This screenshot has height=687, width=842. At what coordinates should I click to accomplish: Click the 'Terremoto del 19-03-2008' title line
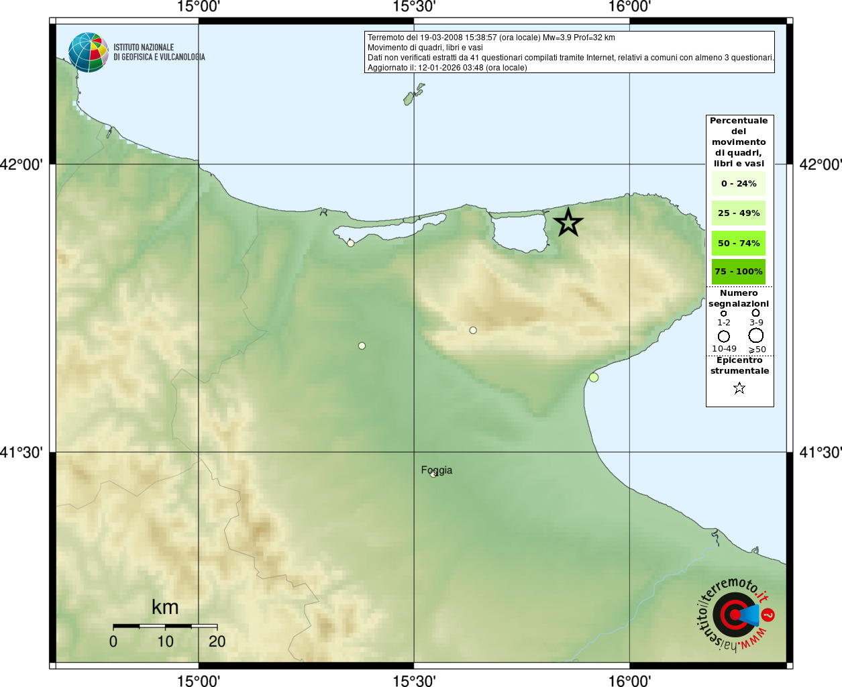[491, 38]
